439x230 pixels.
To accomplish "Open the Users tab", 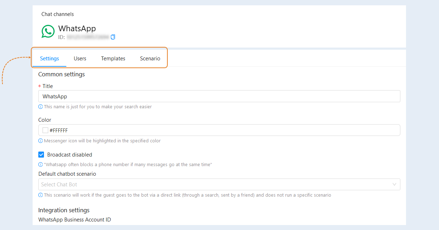I will coord(80,59).
